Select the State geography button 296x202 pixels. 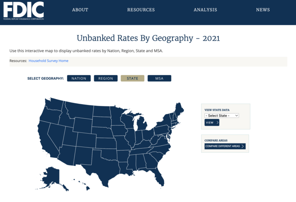click(133, 78)
